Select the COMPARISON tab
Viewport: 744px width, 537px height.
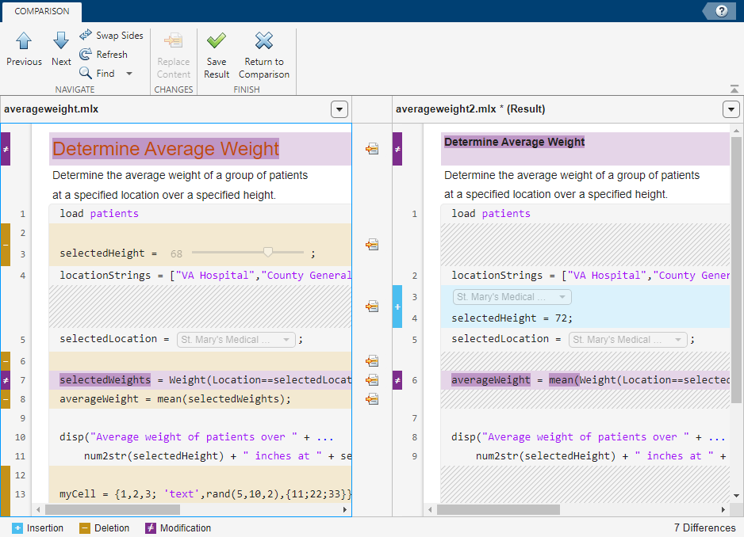tap(41, 11)
